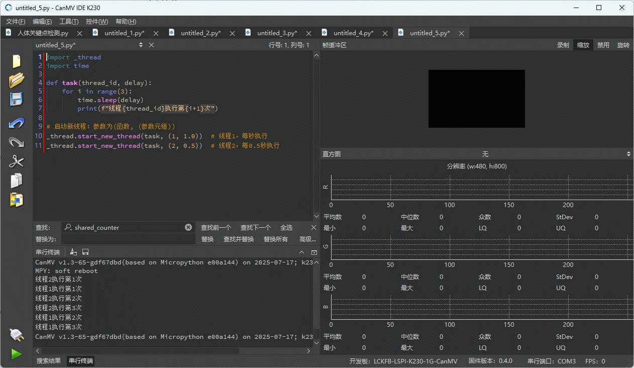Click 全选 in the find bar
The width and height of the screenshot is (634, 368).
click(x=286, y=228)
